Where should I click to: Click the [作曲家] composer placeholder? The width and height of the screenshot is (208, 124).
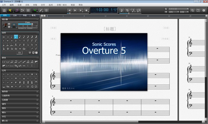[x=165, y=39]
